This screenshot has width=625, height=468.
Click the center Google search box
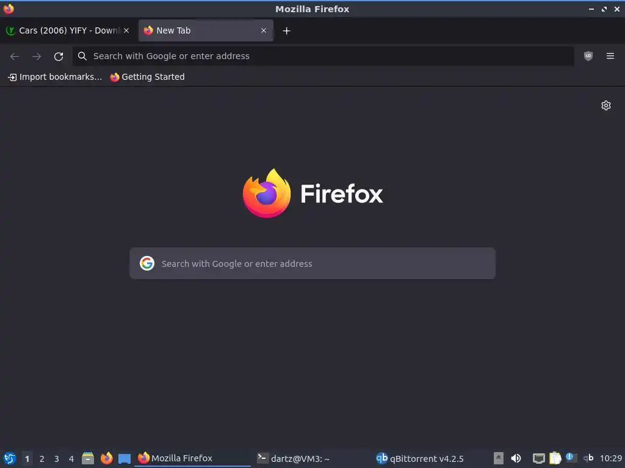click(312, 263)
